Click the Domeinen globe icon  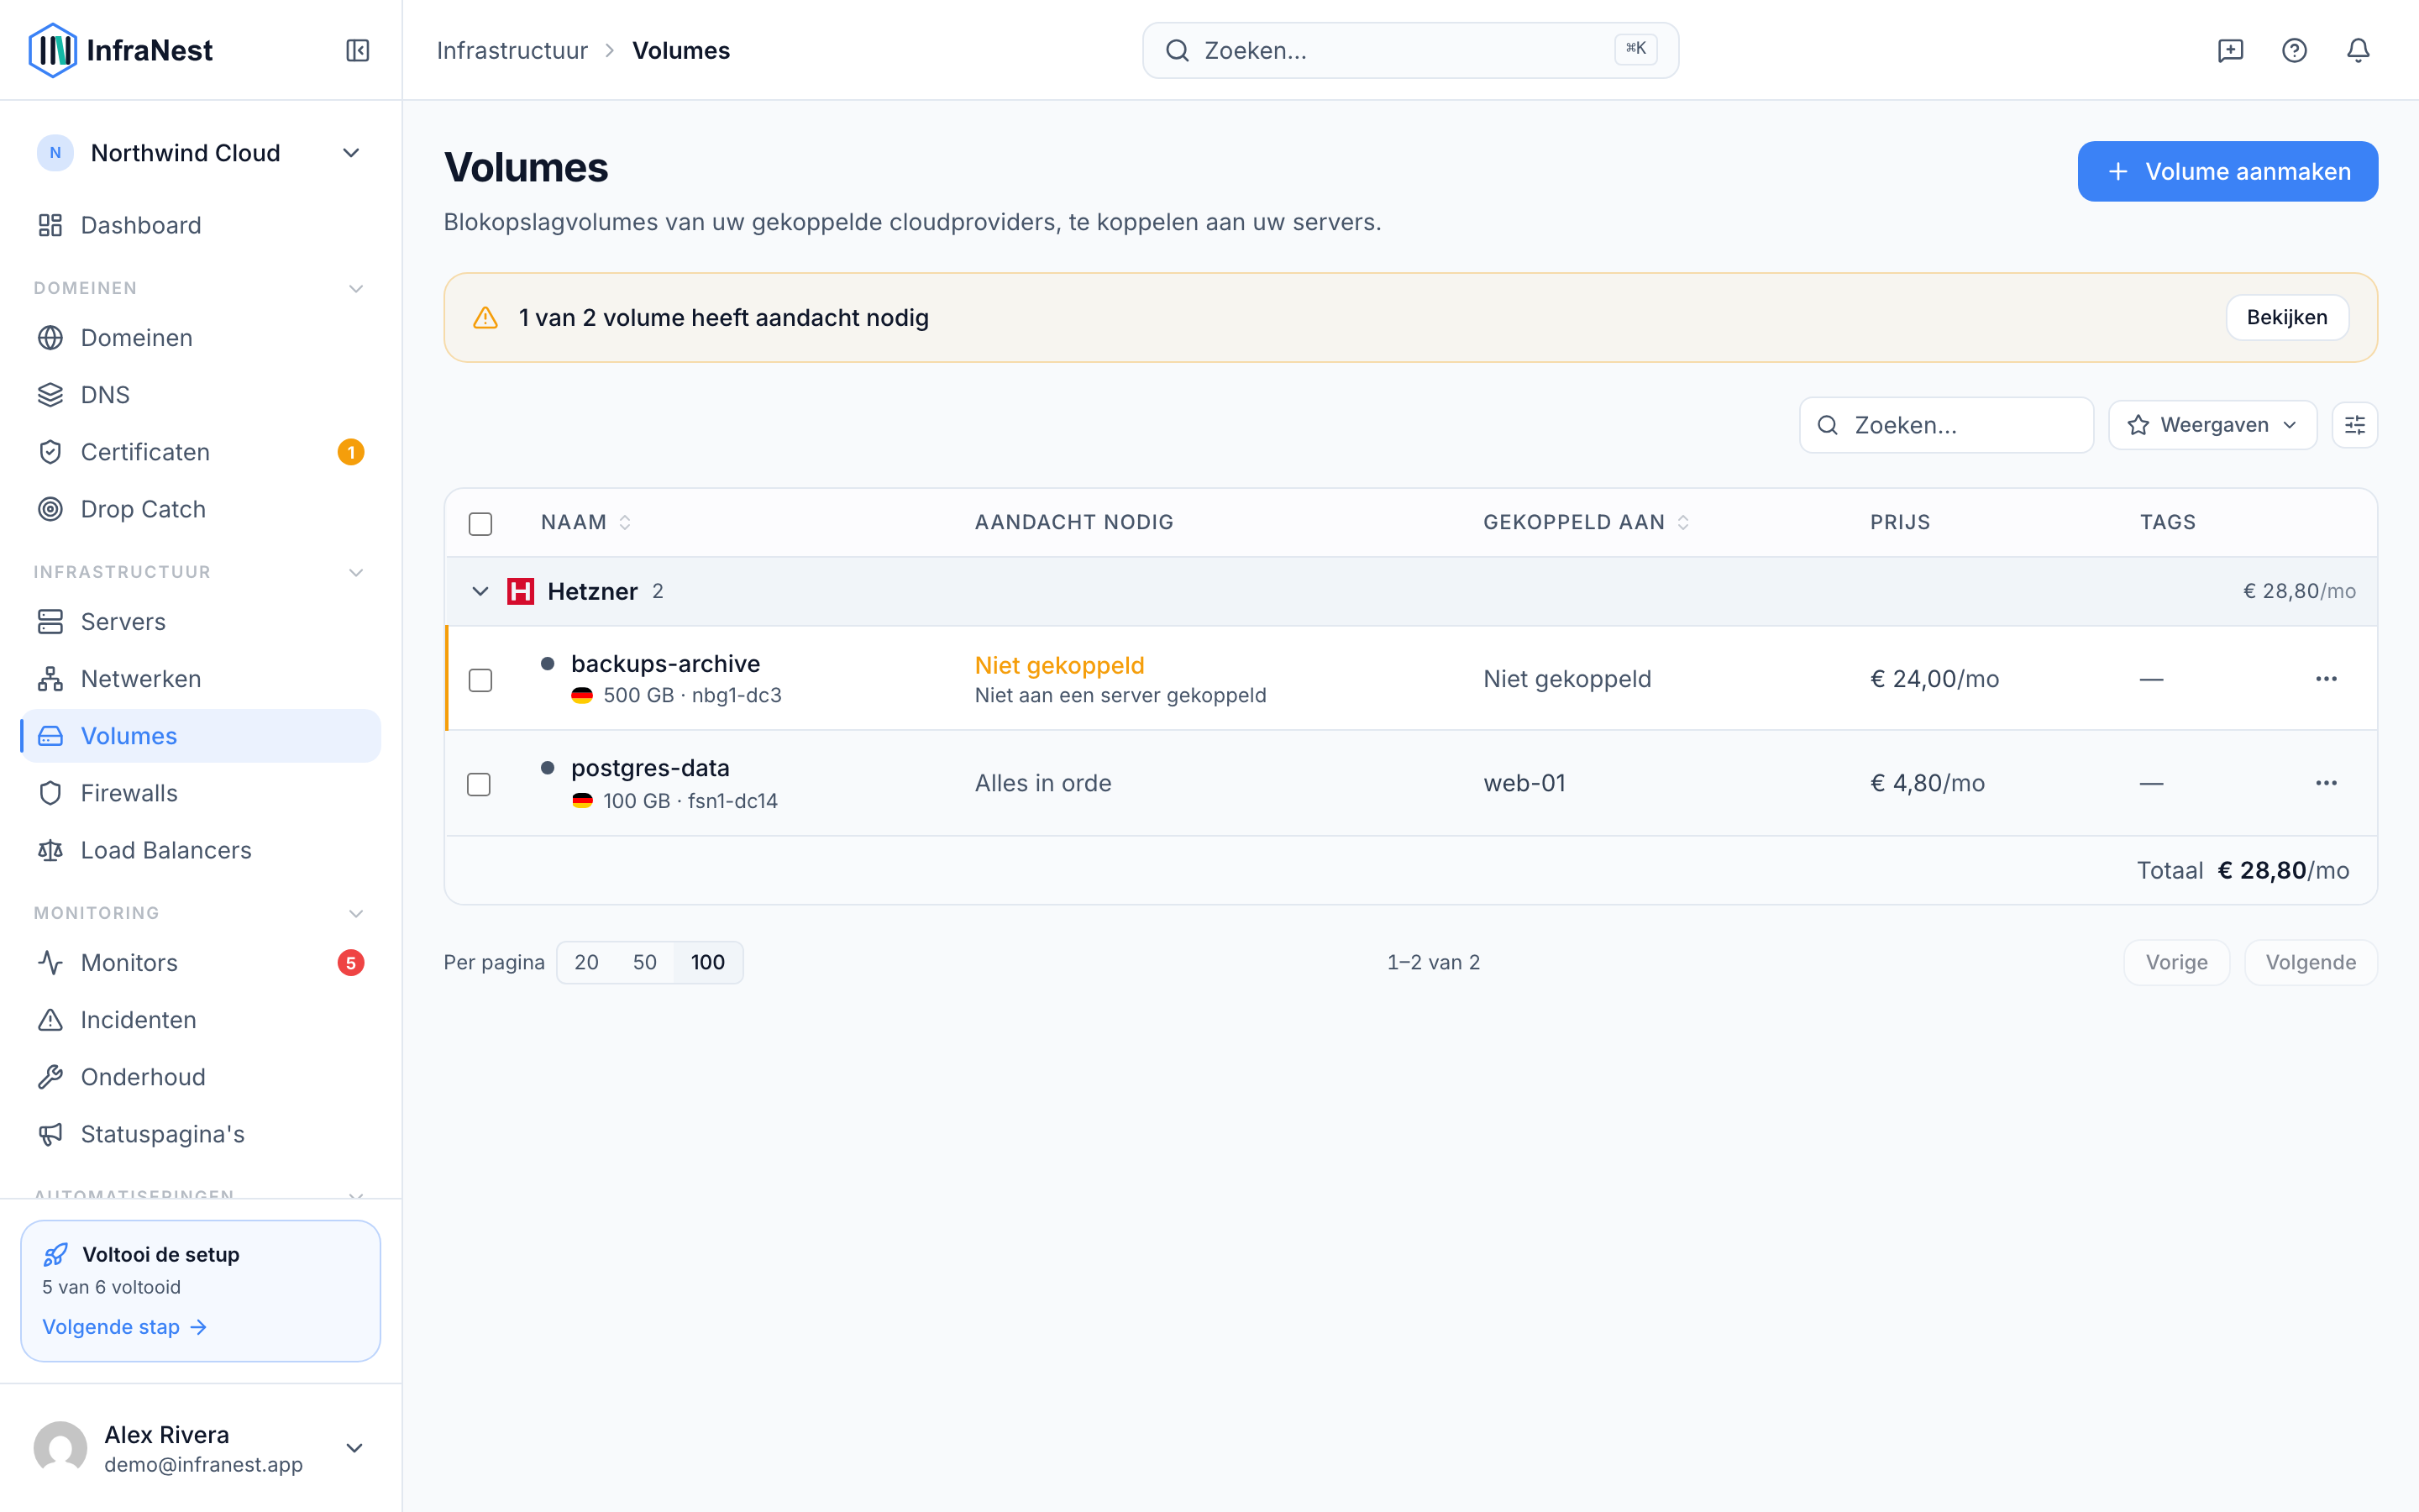[x=50, y=338]
